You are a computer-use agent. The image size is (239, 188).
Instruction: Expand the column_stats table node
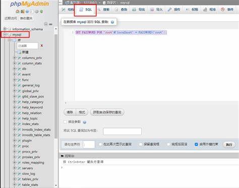coord(15,63)
